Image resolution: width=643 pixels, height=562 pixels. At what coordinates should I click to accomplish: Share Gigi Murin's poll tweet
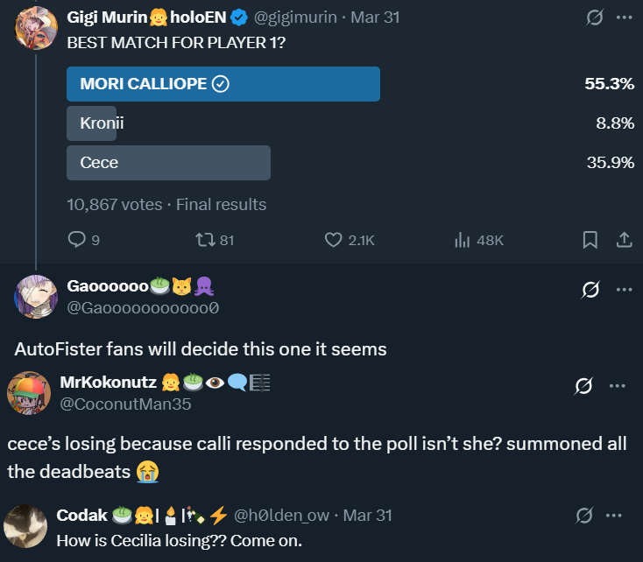tap(624, 239)
